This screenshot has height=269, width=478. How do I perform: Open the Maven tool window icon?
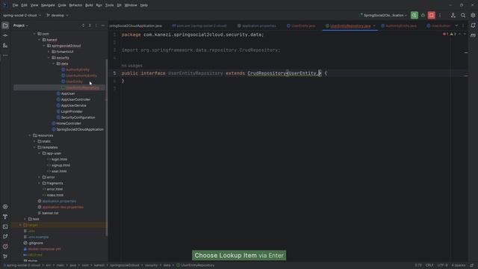click(x=473, y=35)
